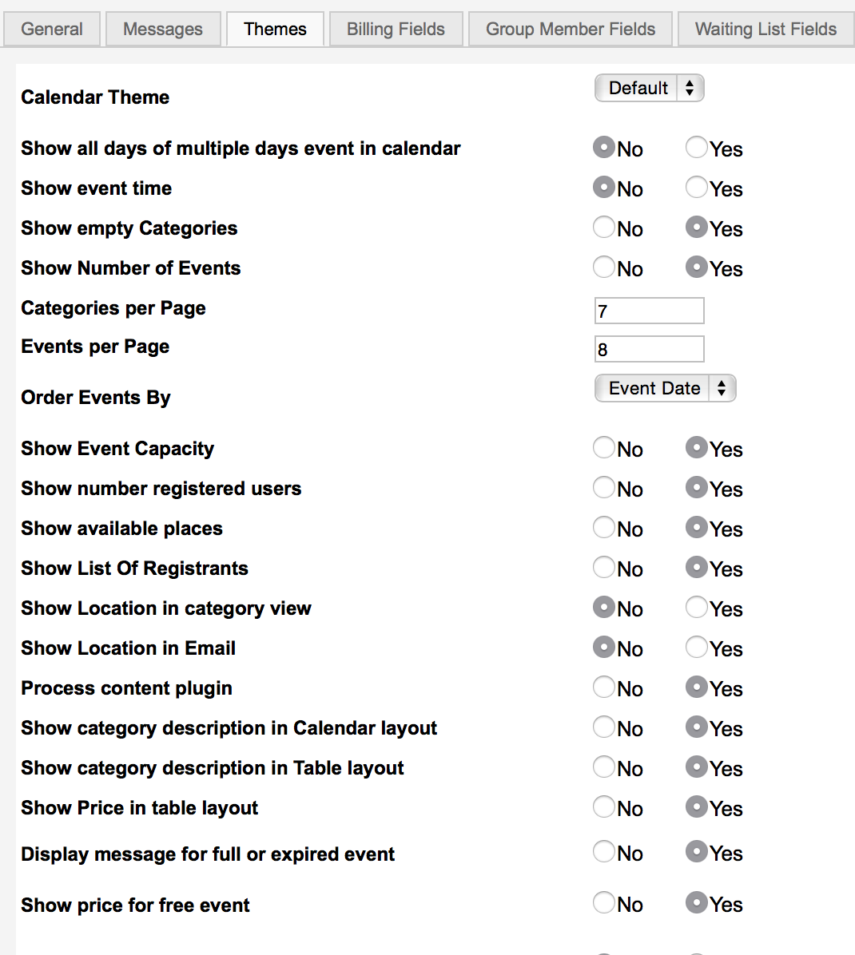Select No for Show Event Capacity
855x955 pixels.
(x=604, y=448)
